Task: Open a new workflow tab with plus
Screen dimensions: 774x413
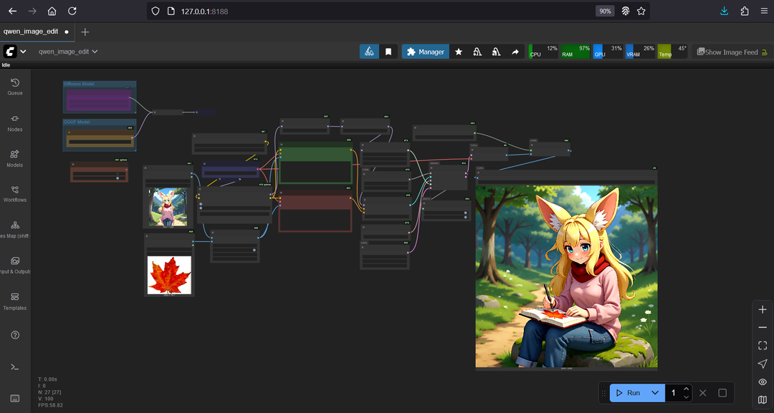Action: [x=85, y=32]
